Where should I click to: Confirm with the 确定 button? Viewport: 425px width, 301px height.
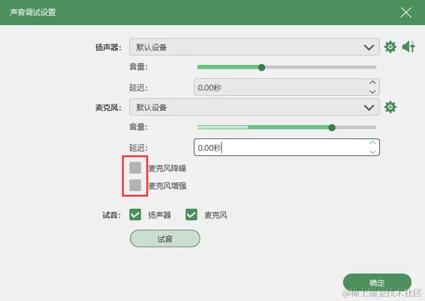pyautogui.click(x=377, y=283)
